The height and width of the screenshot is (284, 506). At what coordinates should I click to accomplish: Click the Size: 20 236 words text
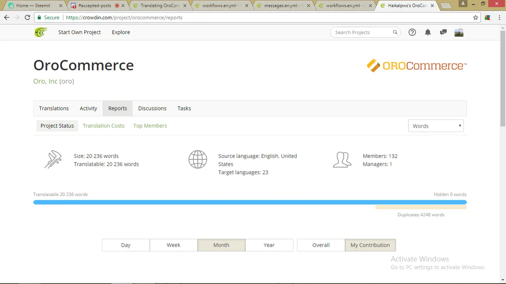(x=96, y=156)
